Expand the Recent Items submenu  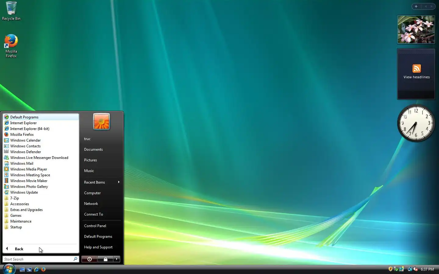click(102, 182)
